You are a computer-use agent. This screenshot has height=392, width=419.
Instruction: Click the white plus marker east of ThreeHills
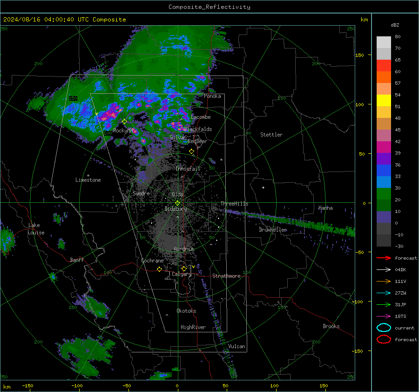263,187
